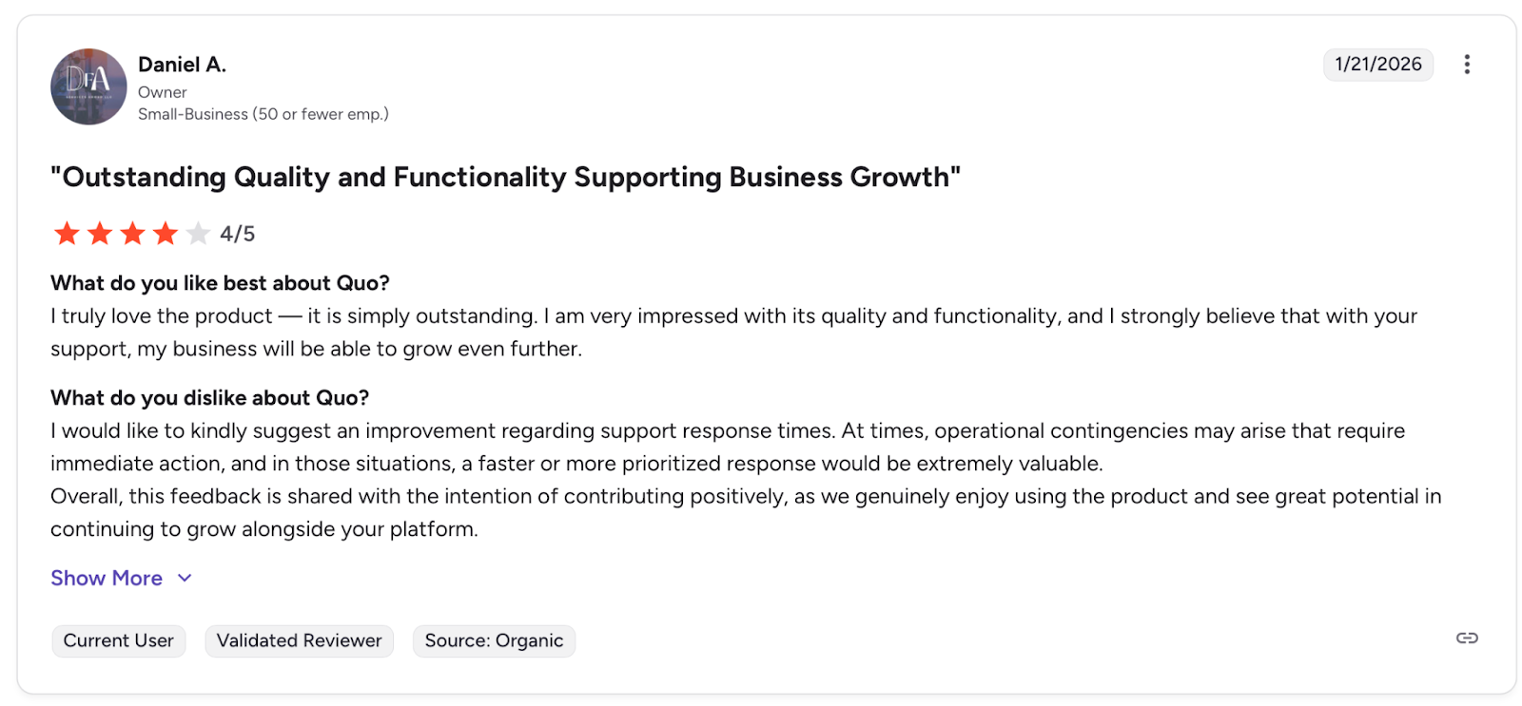Click the second orange rating star

pyautogui.click(x=100, y=233)
